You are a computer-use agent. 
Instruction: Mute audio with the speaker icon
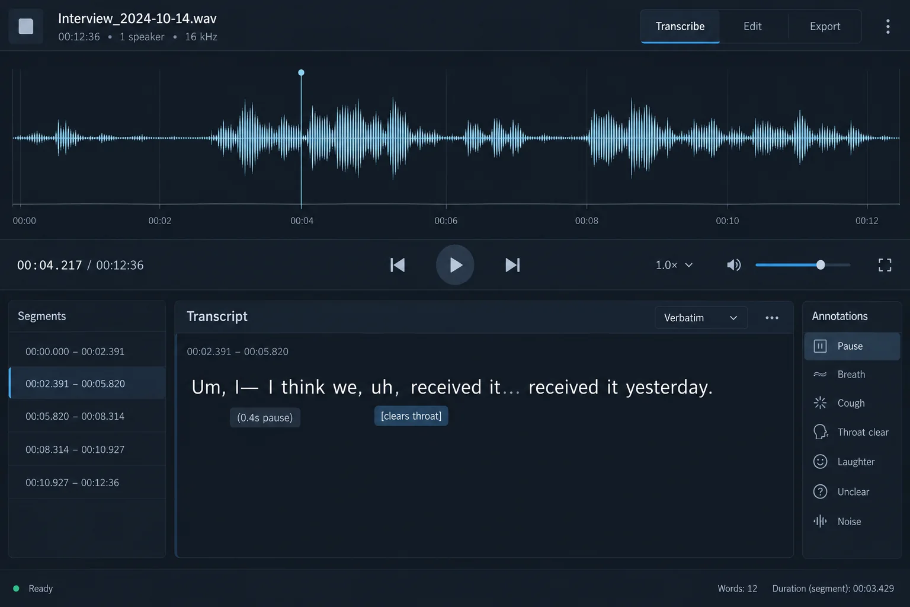[733, 265]
